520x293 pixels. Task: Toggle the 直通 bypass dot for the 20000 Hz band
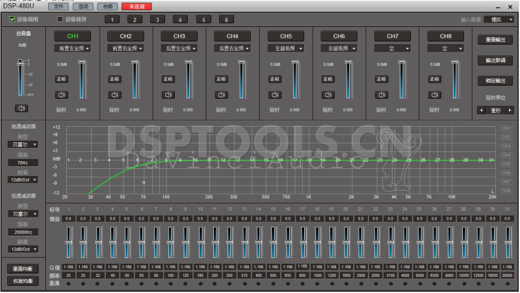click(x=508, y=284)
